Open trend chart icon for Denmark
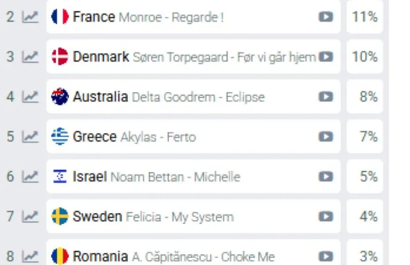Viewport: 410px width, 265px height. (30, 57)
